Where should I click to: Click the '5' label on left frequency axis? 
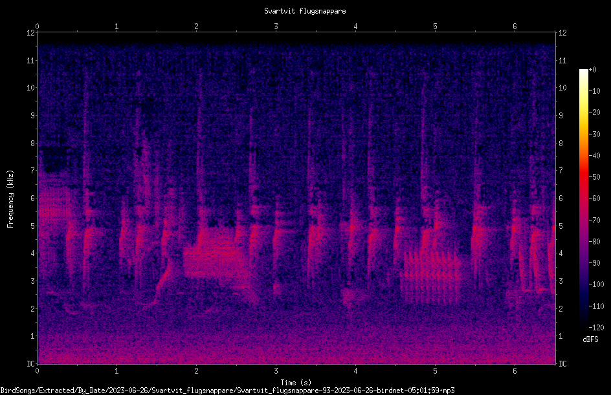tap(33, 226)
